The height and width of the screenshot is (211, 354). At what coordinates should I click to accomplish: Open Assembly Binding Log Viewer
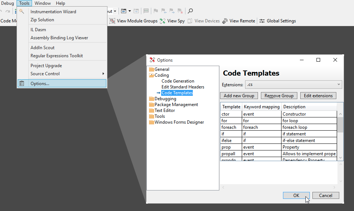point(62,37)
